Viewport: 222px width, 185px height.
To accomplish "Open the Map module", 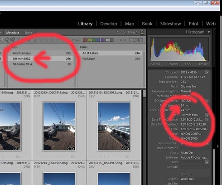I will tap(130, 24).
